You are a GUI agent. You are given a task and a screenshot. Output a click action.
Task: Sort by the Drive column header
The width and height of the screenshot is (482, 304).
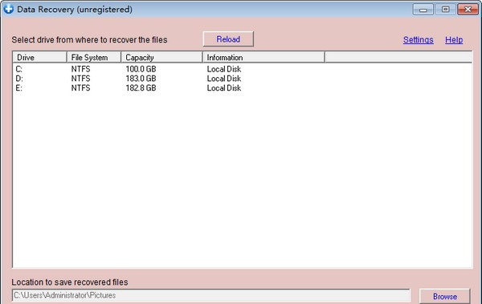point(39,58)
